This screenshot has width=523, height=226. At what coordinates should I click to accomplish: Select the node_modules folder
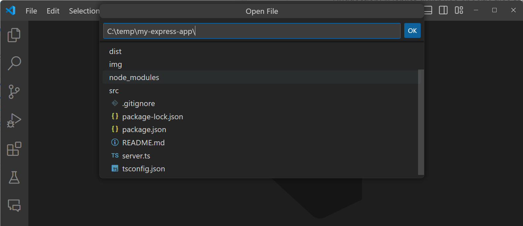pos(260,77)
